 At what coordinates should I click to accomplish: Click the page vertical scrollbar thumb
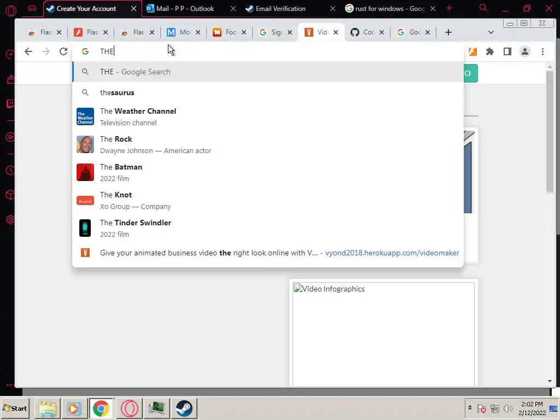(550, 132)
